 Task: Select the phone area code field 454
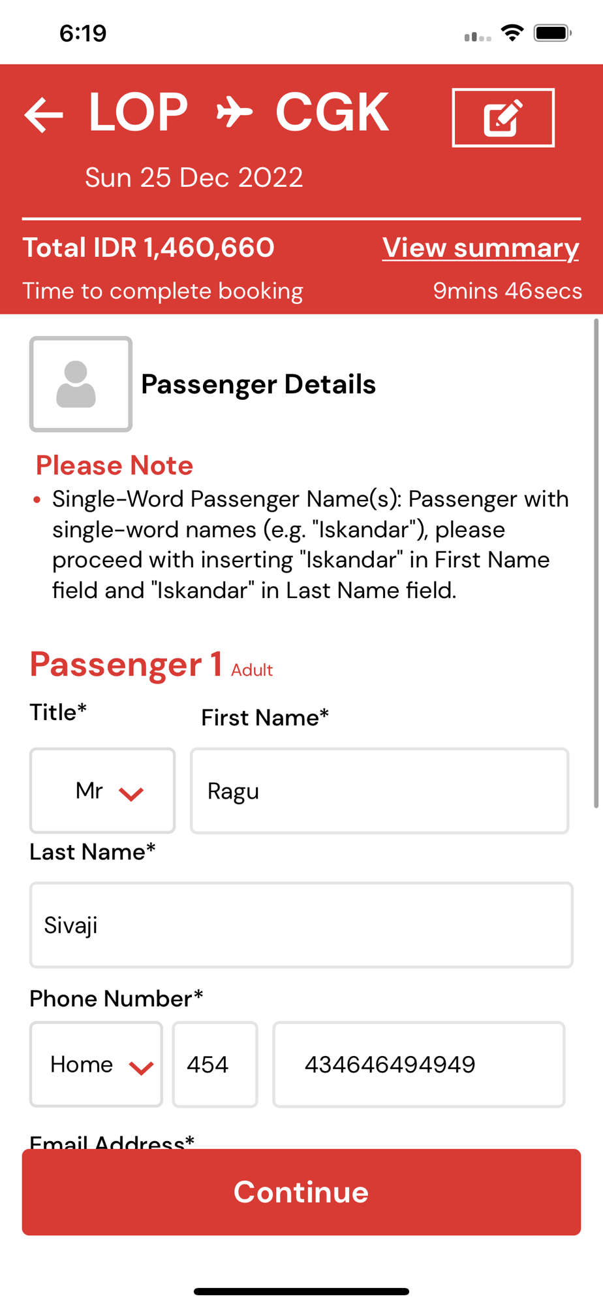click(x=215, y=1065)
